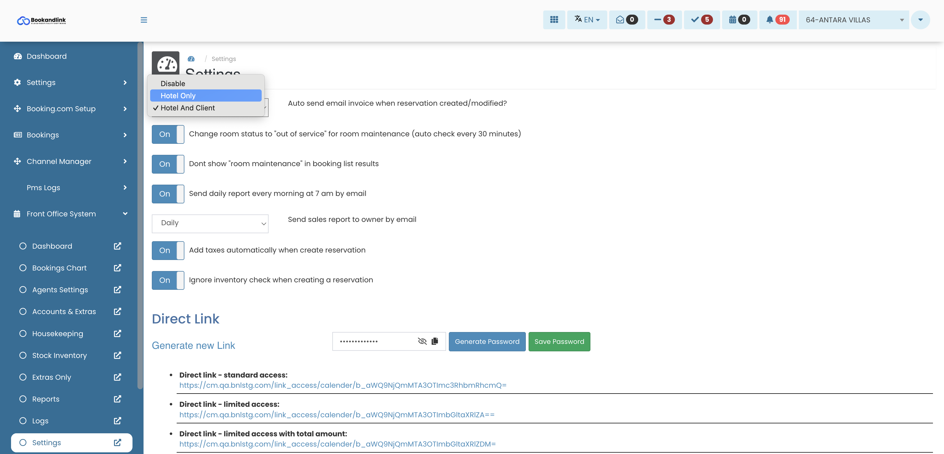This screenshot has width=944, height=454.
Task: Open external link icon for Reports
Action: click(x=117, y=399)
